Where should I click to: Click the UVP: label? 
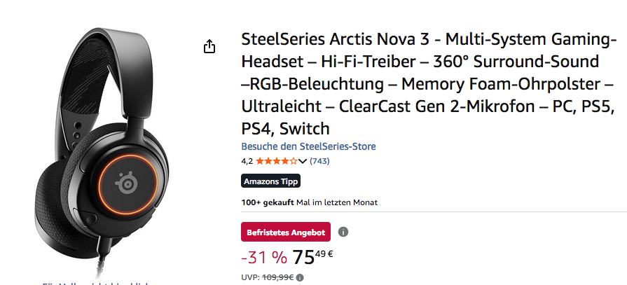pos(250,277)
